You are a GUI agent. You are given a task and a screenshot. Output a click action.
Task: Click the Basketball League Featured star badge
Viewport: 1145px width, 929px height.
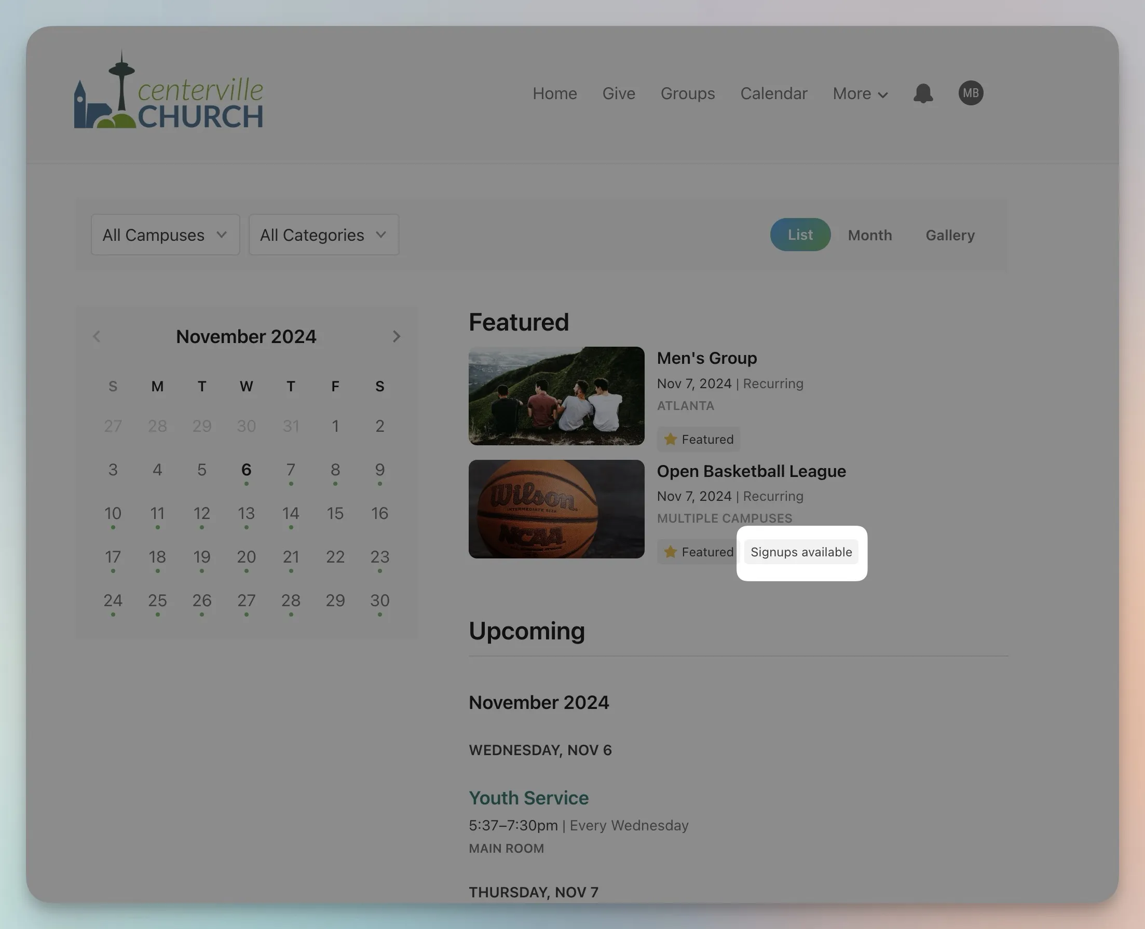698,552
